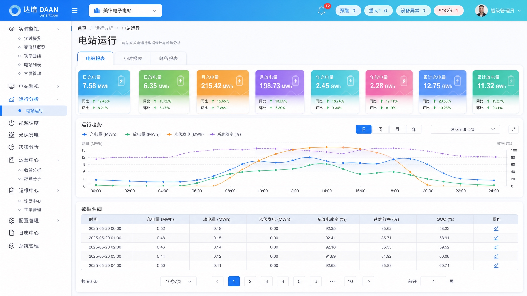Click the 光伏发电 solar panel icon
Screen dimensions: 527x296
(12, 135)
